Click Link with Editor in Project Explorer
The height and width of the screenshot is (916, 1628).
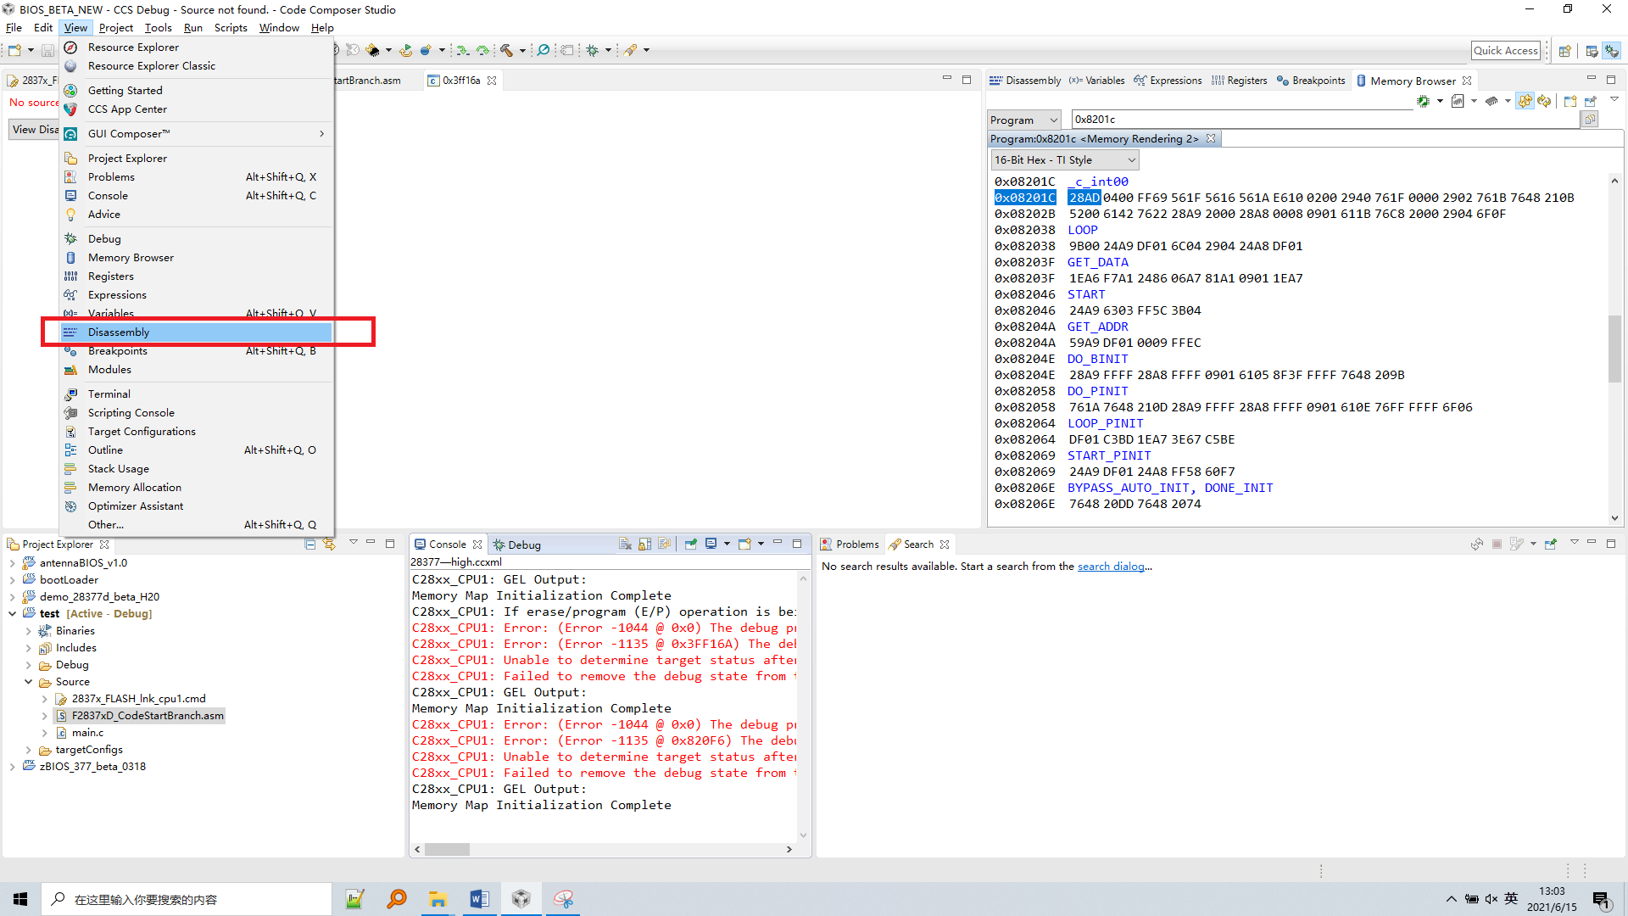click(329, 545)
